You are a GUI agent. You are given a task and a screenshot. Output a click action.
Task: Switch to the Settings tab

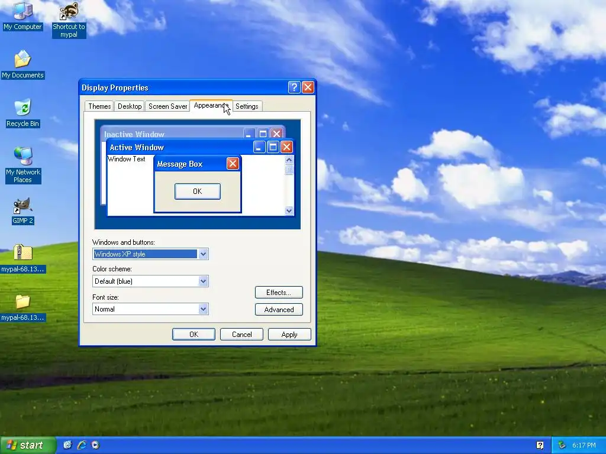[x=247, y=106]
